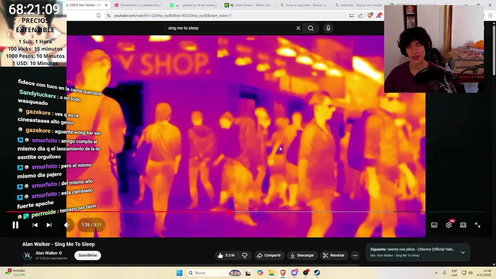Open the Brave Shields lion icon
This screenshot has height=279, width=496.
[370, 15]
